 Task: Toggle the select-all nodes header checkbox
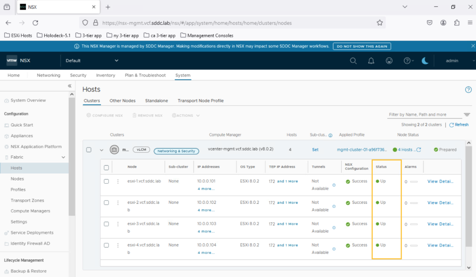click(106, 167)
